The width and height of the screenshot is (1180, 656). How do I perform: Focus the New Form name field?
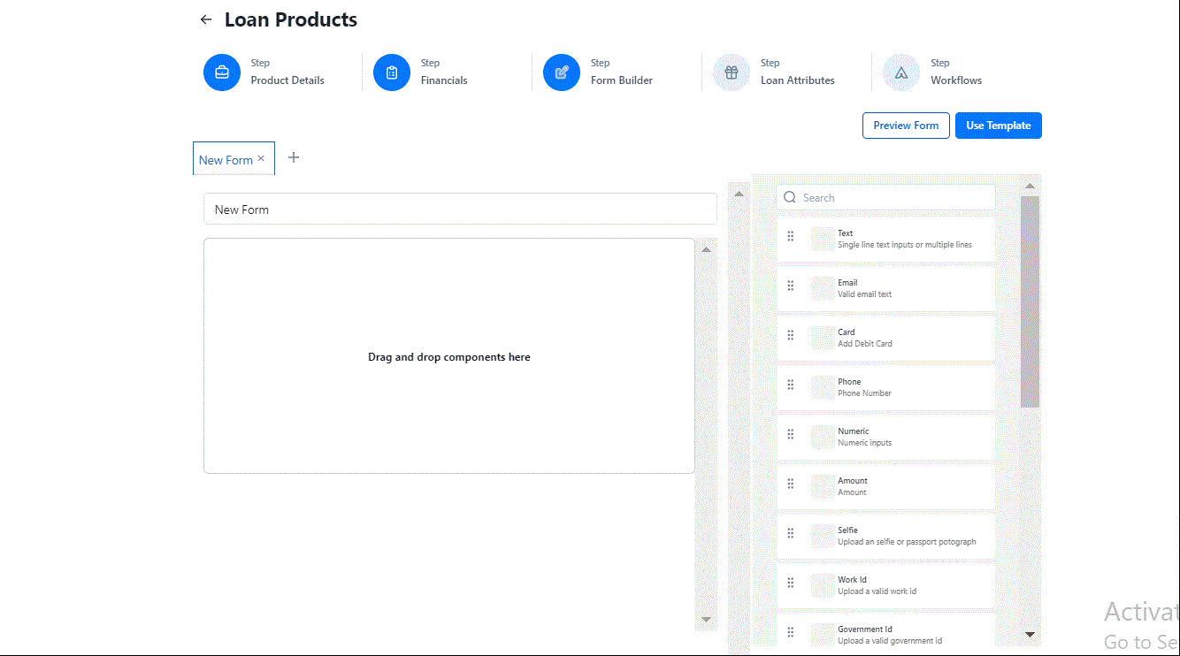[460, 210]
